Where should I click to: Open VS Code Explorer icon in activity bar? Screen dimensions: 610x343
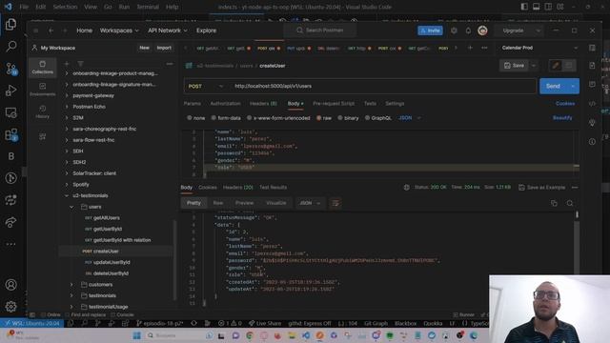[10, 24]
